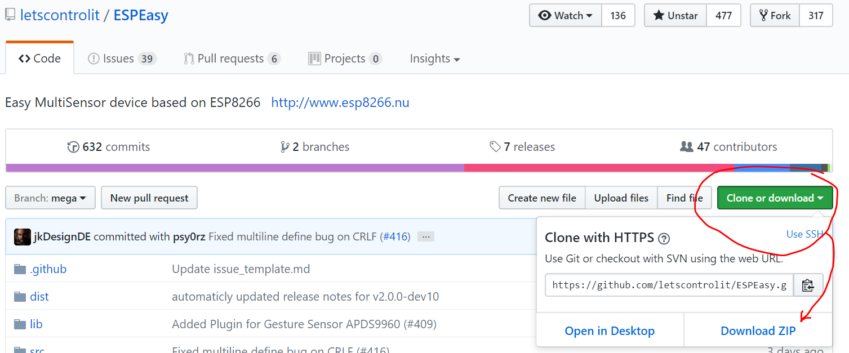The image size is (849, 353).
Task: View the 2 branches list
Action: click(x=315, y=147)
